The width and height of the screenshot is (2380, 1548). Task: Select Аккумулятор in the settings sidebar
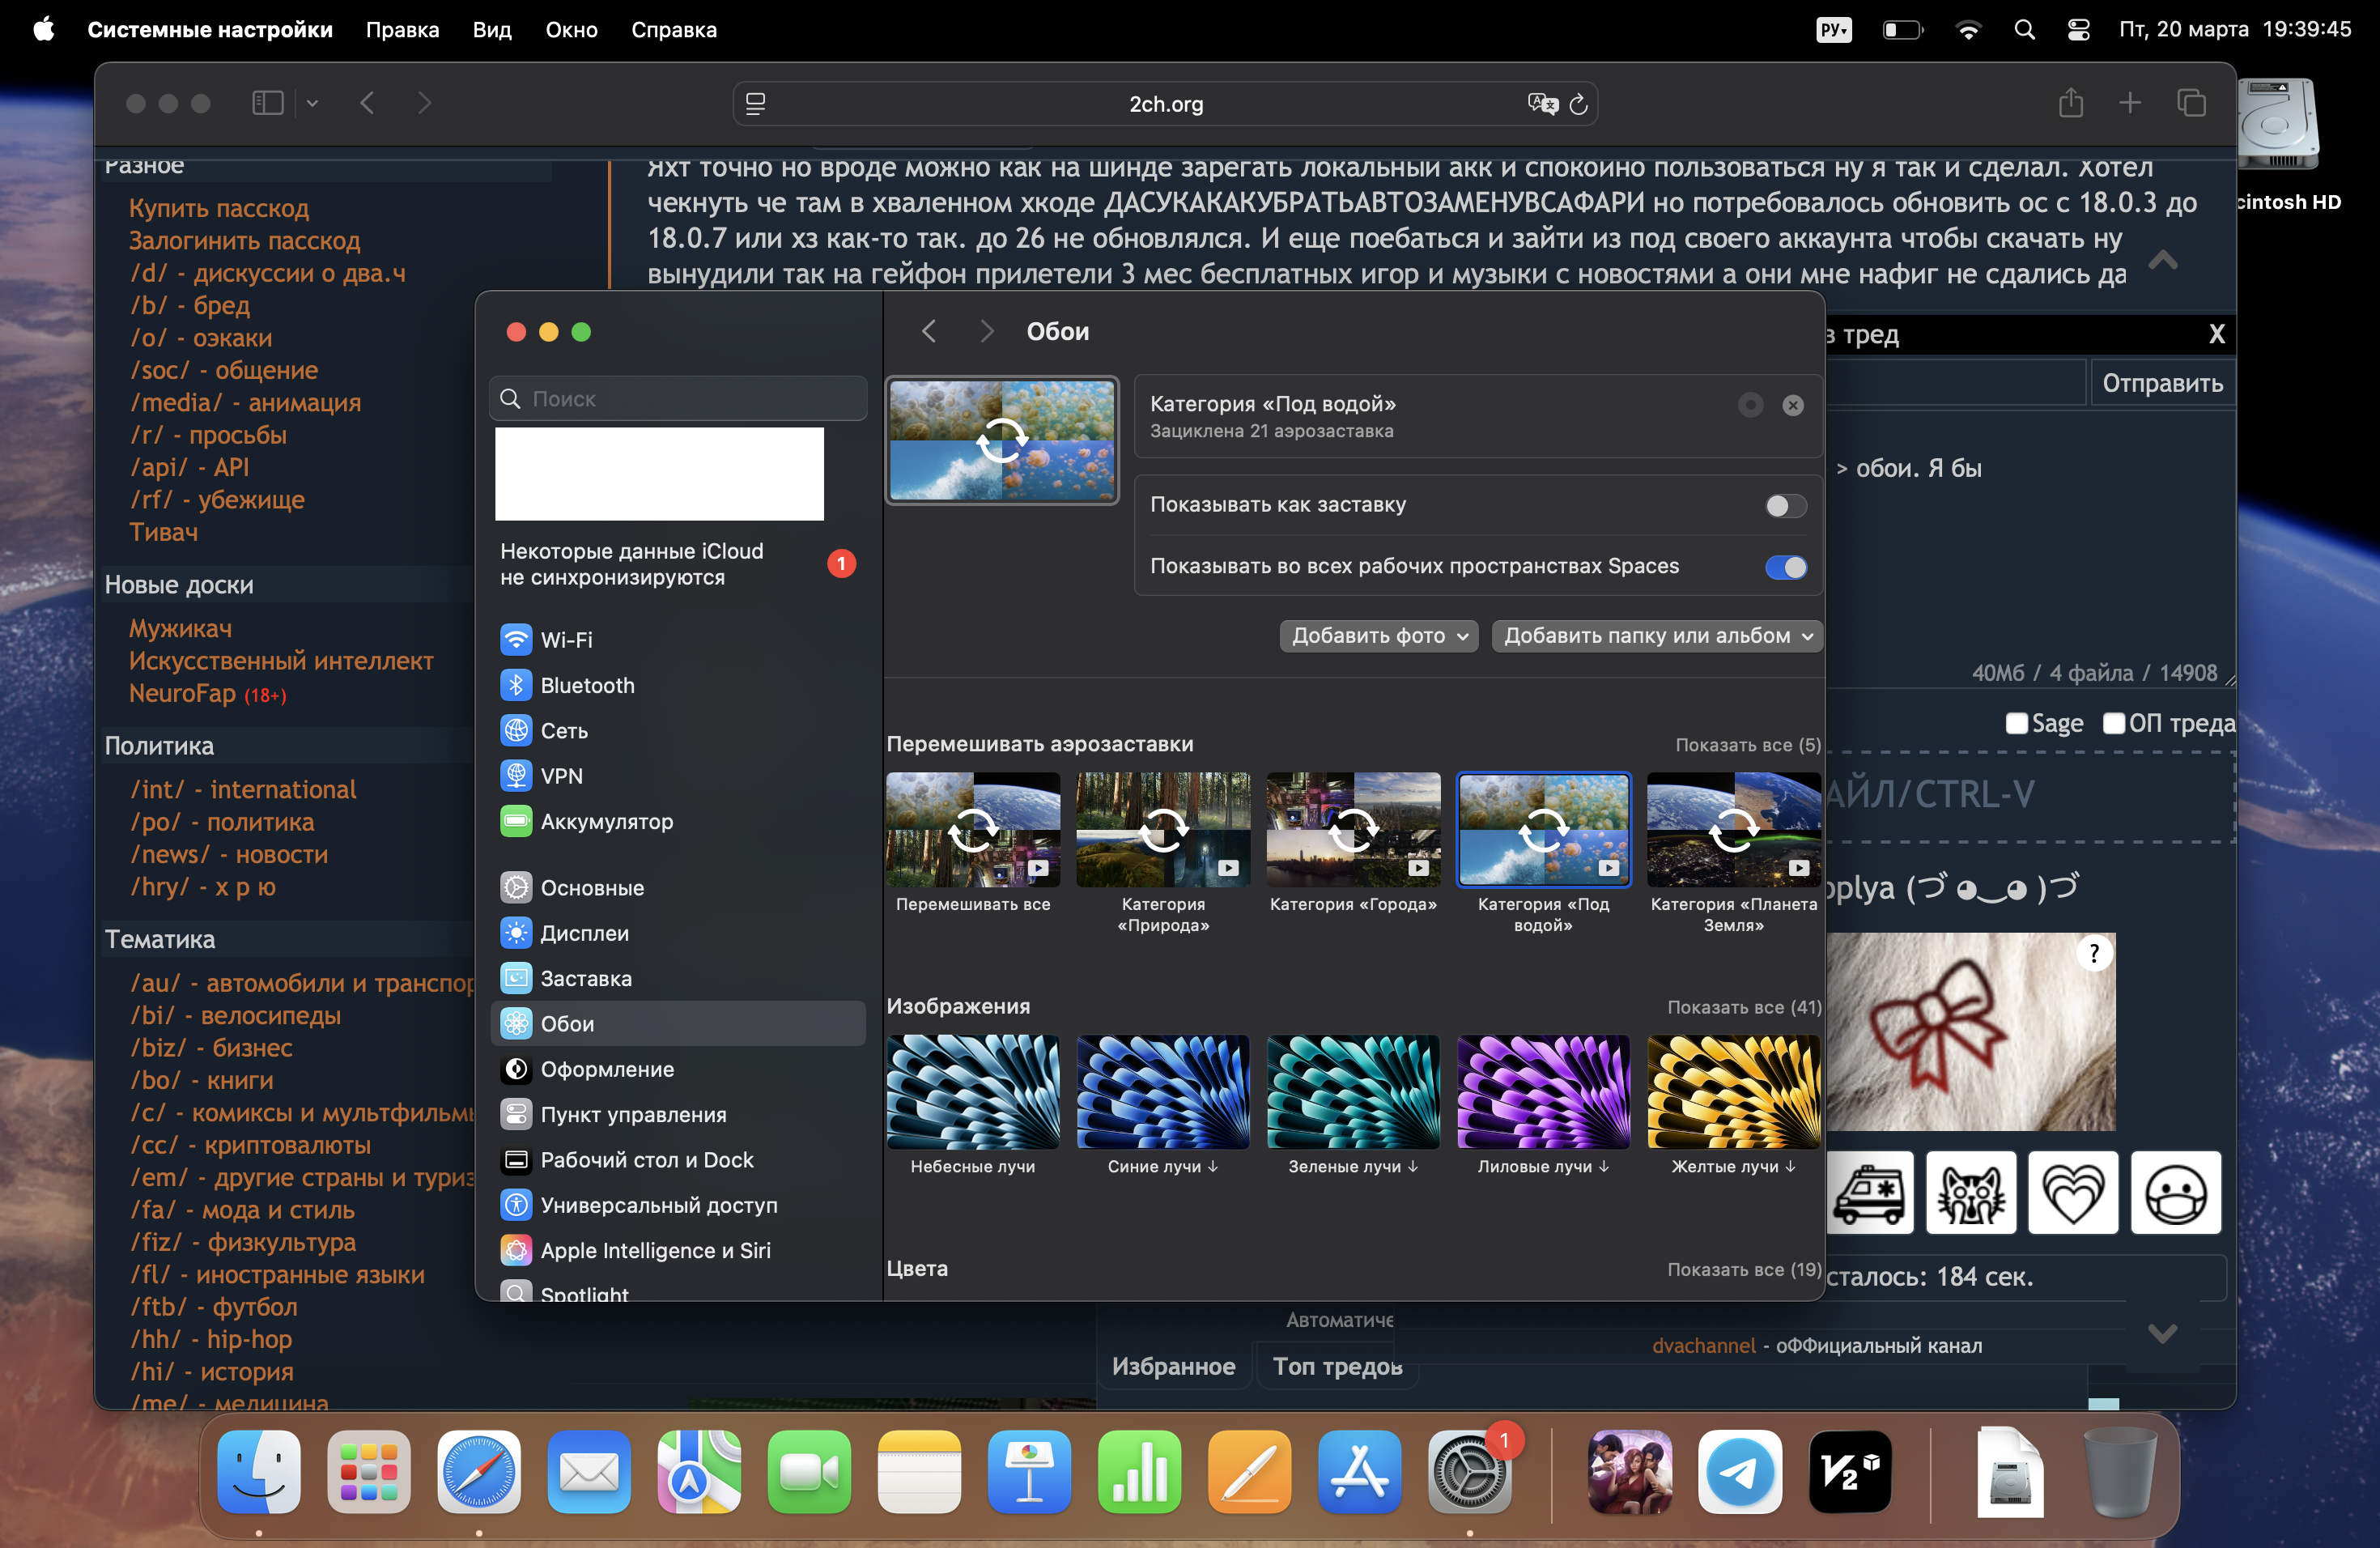(606, 821)
